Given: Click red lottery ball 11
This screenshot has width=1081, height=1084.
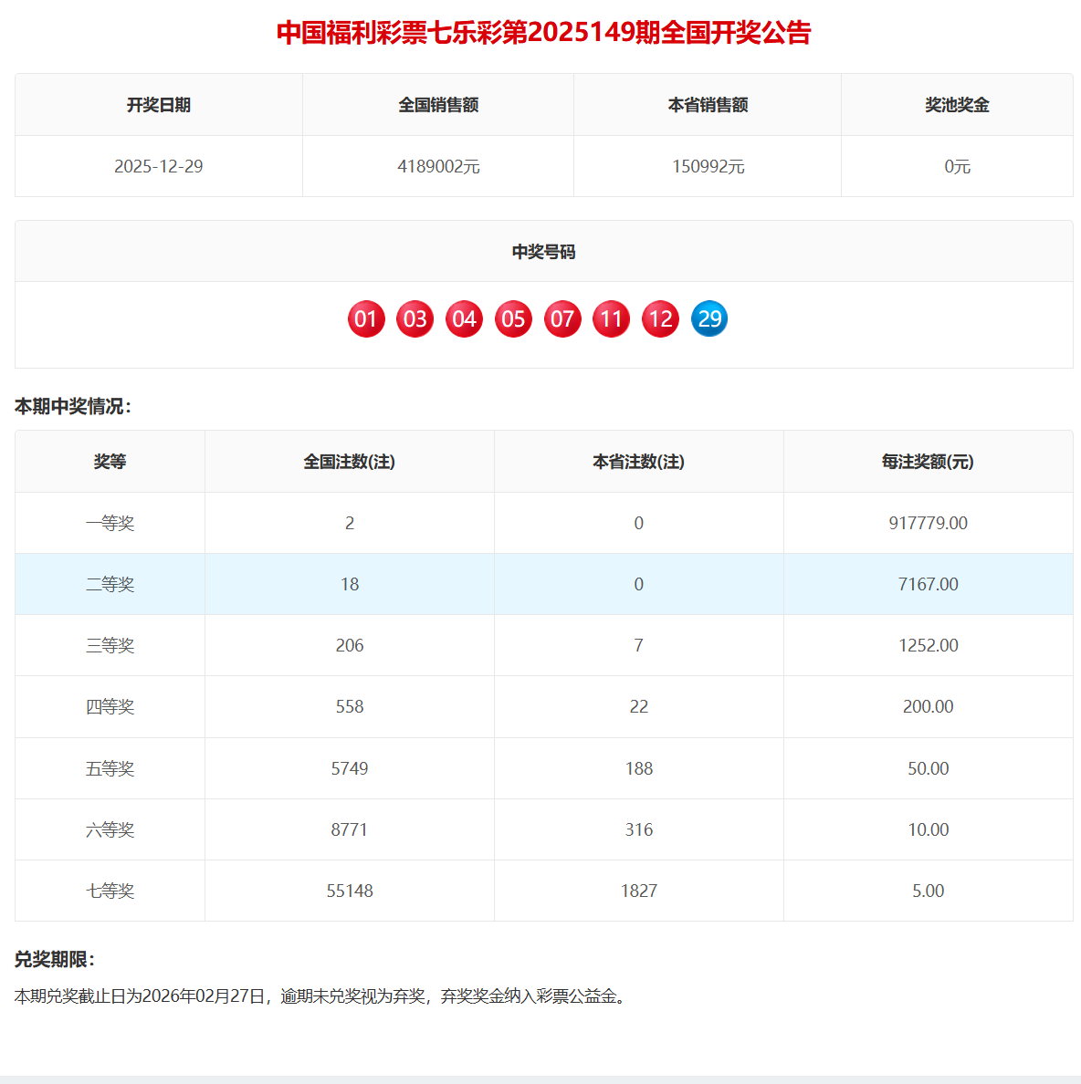Looking at the screenshot, I should (612, 318).
